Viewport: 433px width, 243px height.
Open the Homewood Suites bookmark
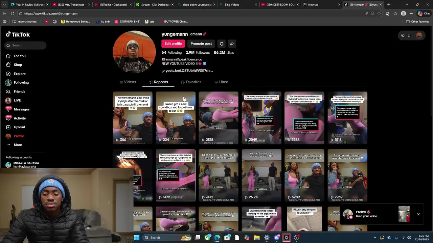(x=75, y=22)
